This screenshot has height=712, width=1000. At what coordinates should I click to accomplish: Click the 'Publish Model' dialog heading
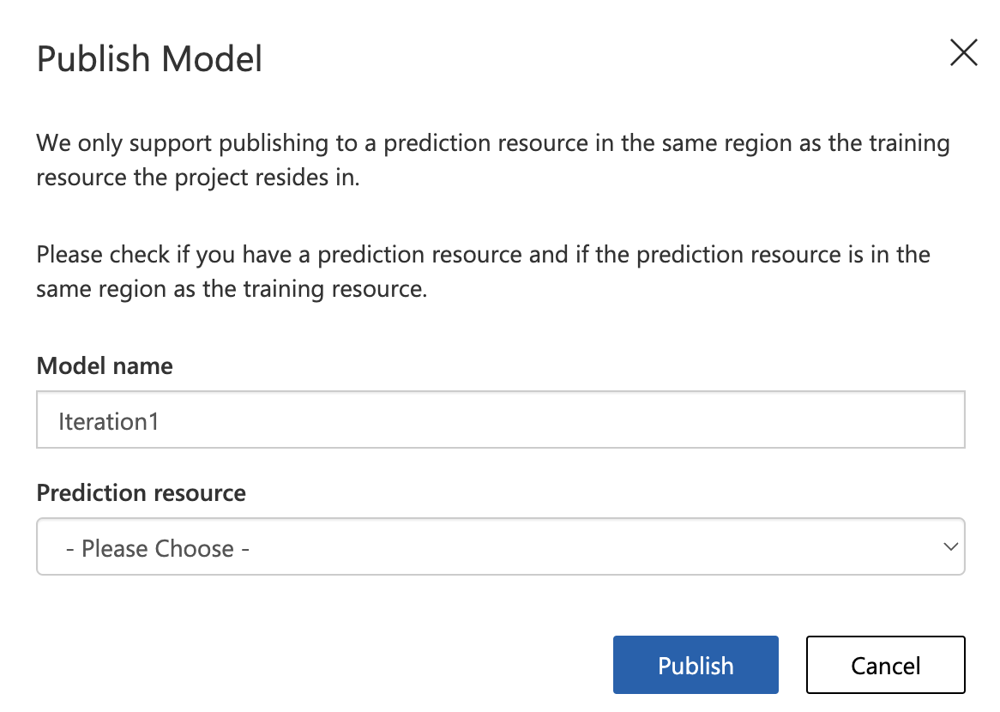point(149,59)
